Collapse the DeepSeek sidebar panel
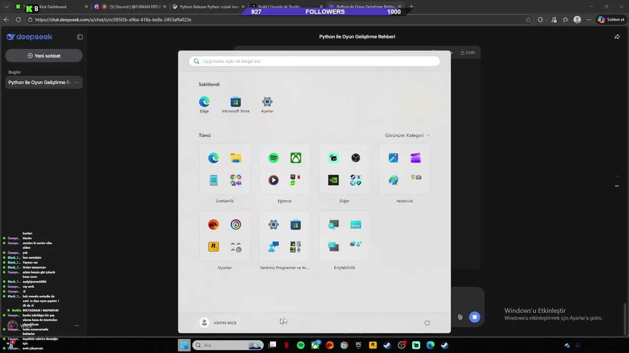The height and width of the screenshot is (353, 629). tap(80, 37)
